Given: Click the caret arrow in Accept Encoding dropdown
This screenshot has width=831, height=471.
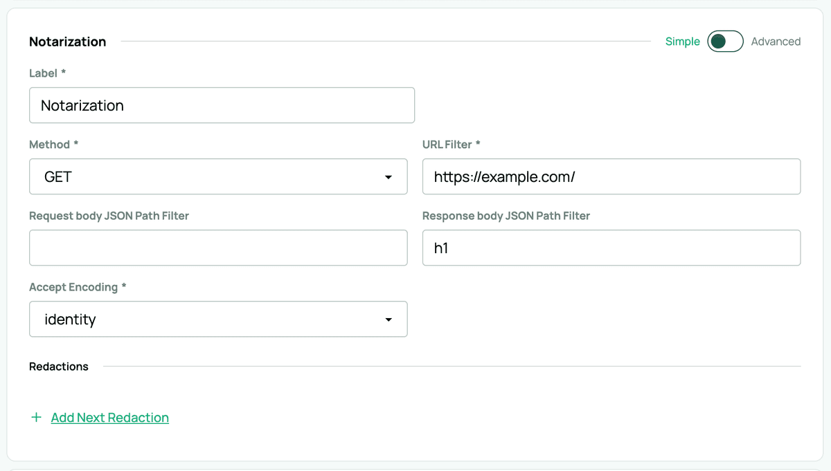Looking at the screenshot, I should click(x=388, y=320).
